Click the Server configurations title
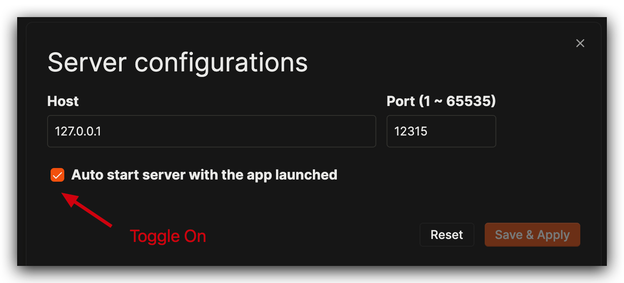The image size is (624, 283). click(177, 62)
